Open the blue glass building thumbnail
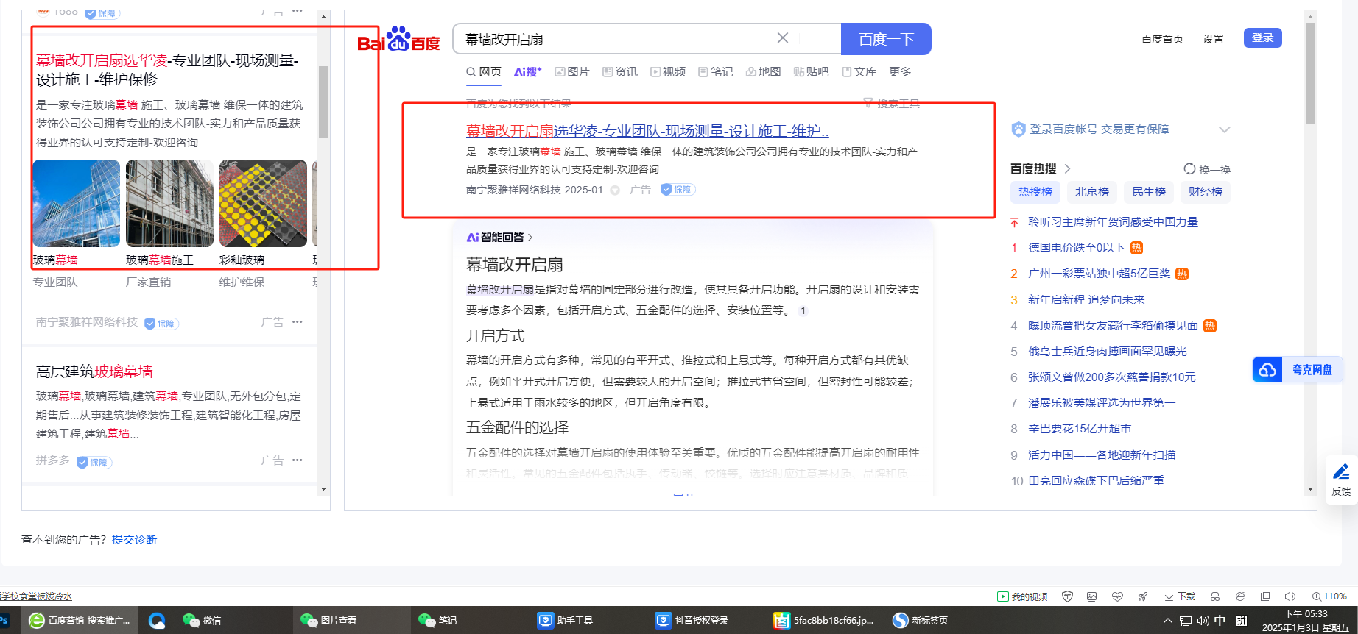This screenshot has width=1358, height=634. pyautogui.click(x=77, y=203)
